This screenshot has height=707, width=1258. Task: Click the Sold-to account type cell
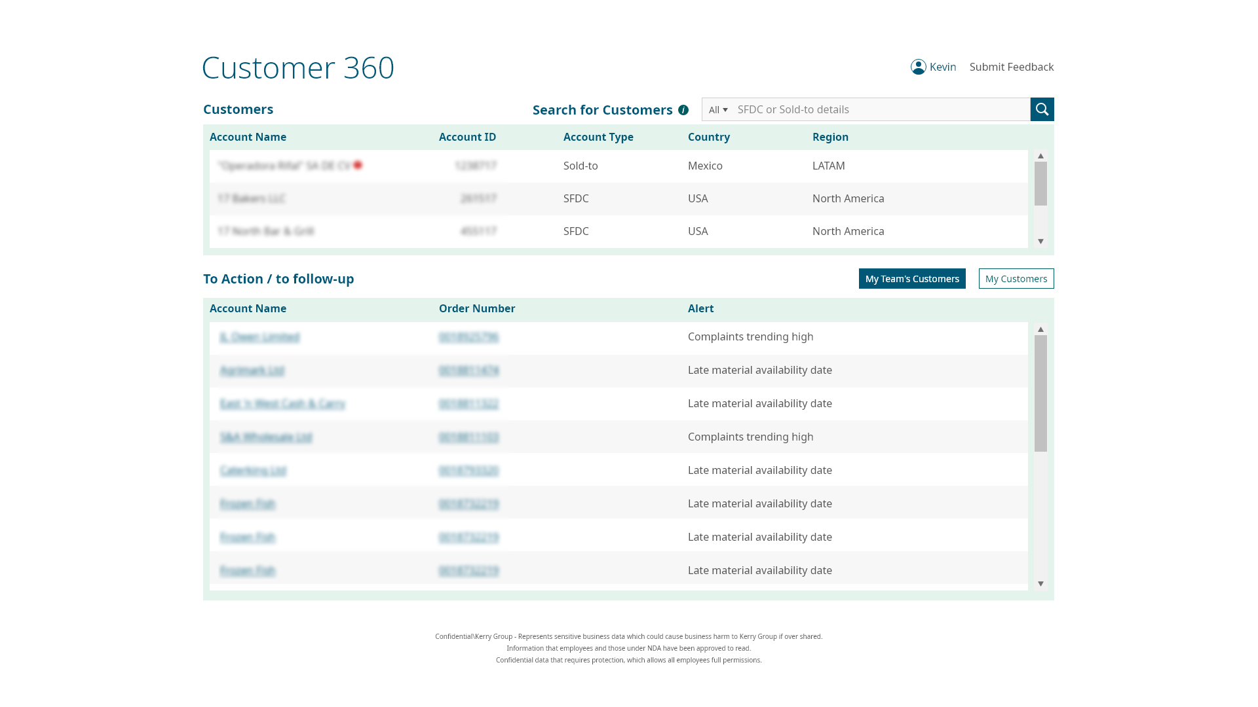tap(581, 166)
